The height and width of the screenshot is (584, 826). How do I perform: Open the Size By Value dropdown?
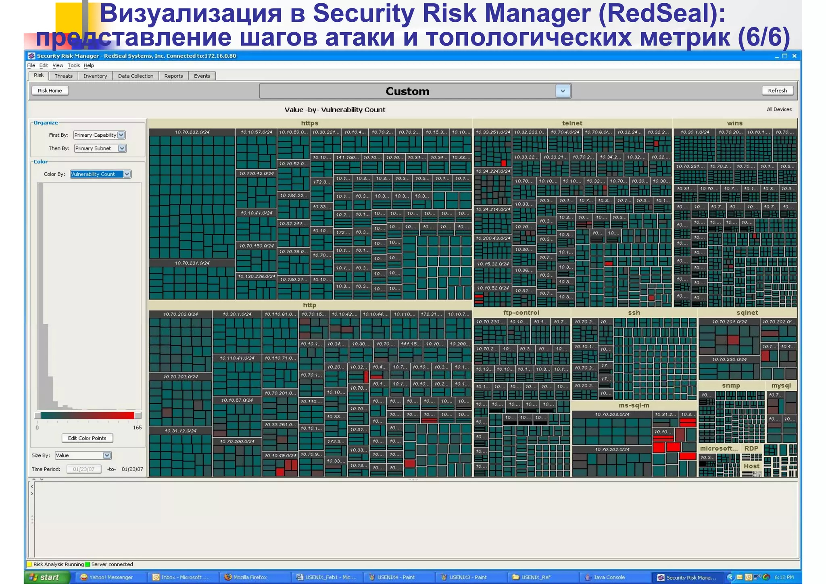107,455
